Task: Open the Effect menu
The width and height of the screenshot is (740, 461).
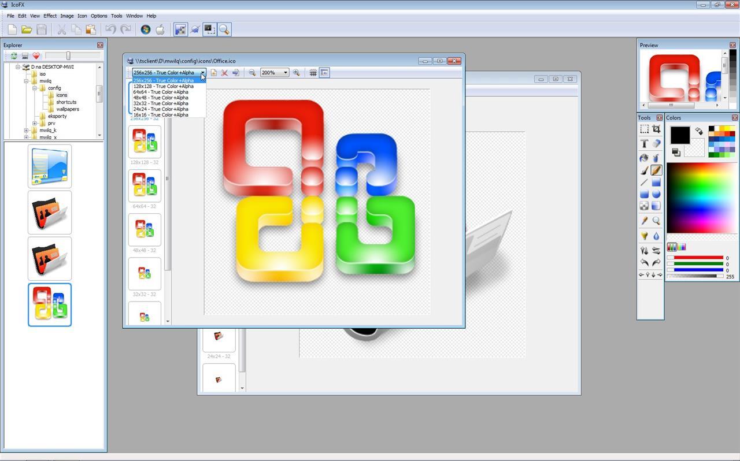Action: tap(50, 16)
